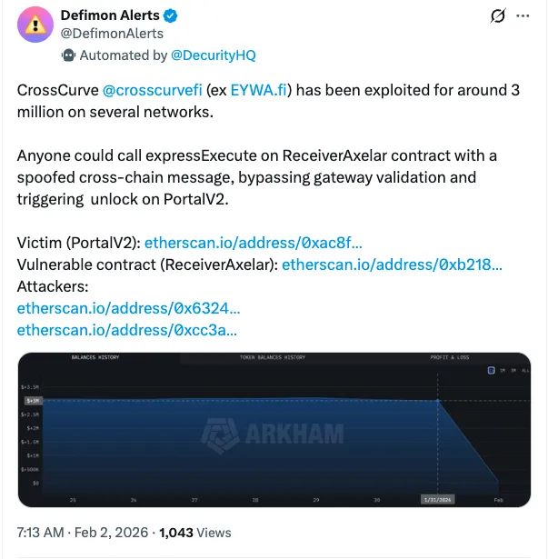This screenshot has height=559, width=548.
Task: Open the @DefimonAlerts handle link
Action: point(112,34)
